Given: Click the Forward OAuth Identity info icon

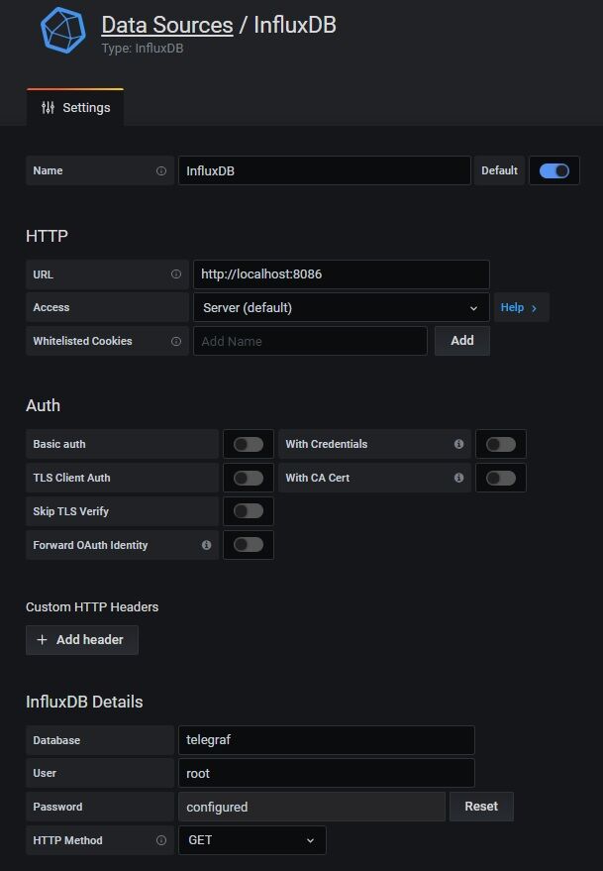Looking at the screenshot, I should pyautogui.click(x=206, y=545).
